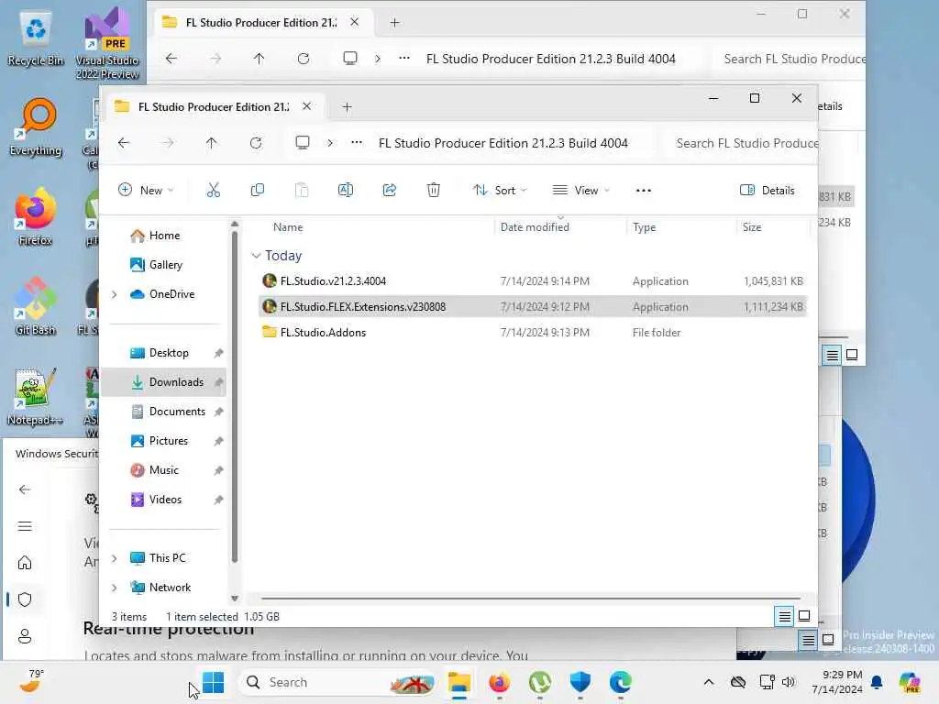Expand OneDrive in navigation pane

pyautogui.click(x=115, y=294)
